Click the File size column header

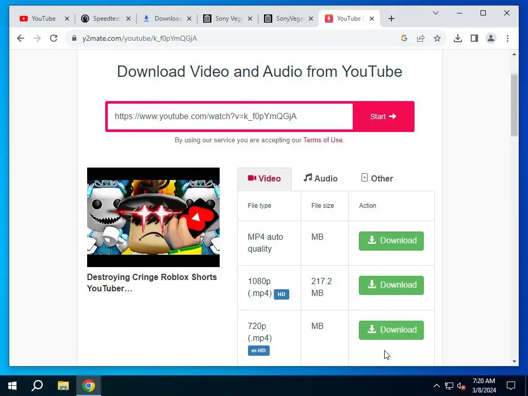(x=322, y=205)
